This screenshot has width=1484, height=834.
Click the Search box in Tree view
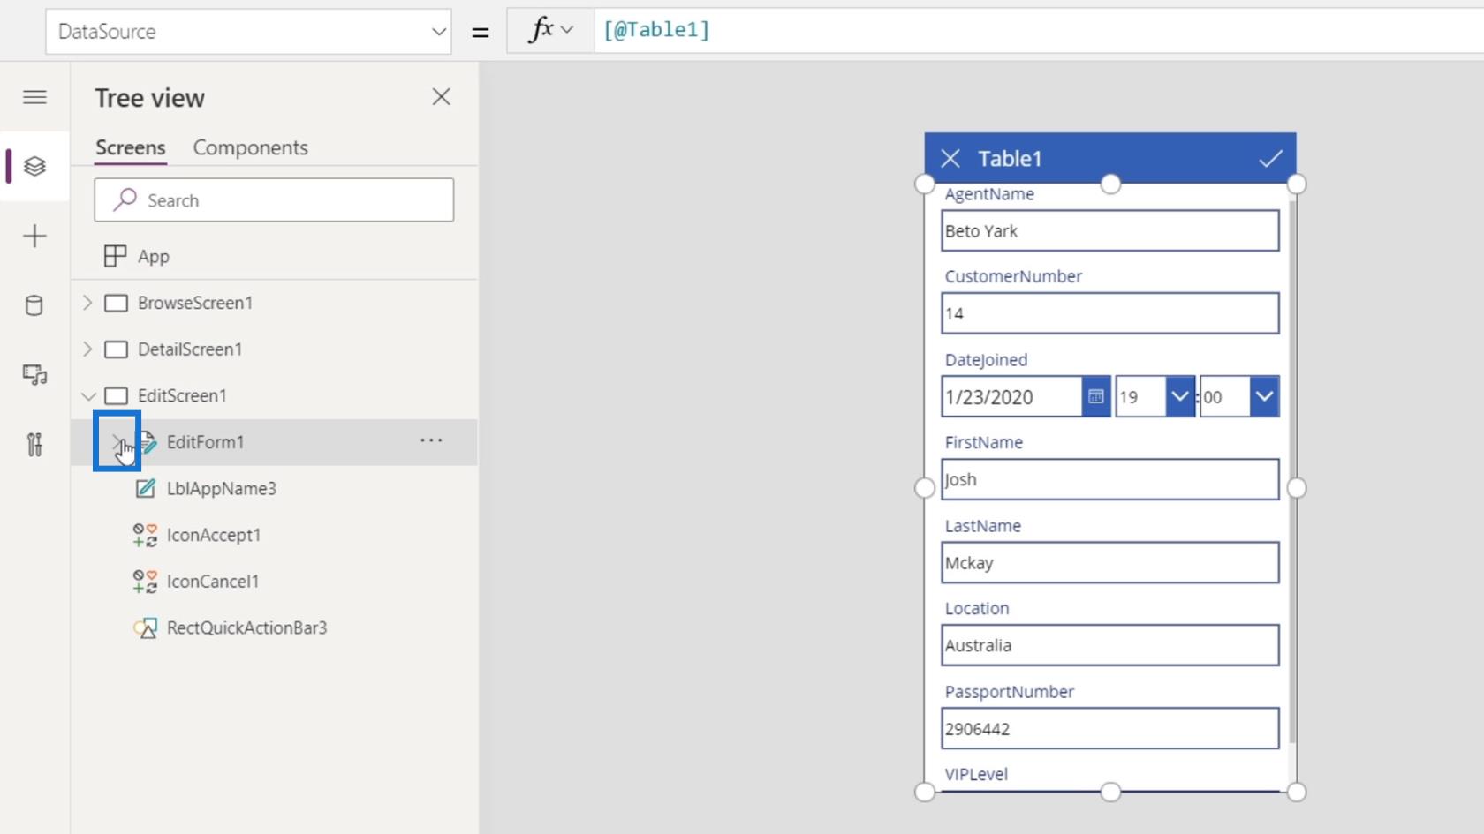coord(274,200)
